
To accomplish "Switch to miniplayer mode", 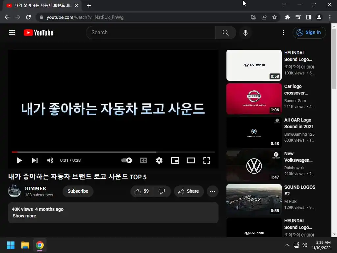I will (x=175, y=160).
